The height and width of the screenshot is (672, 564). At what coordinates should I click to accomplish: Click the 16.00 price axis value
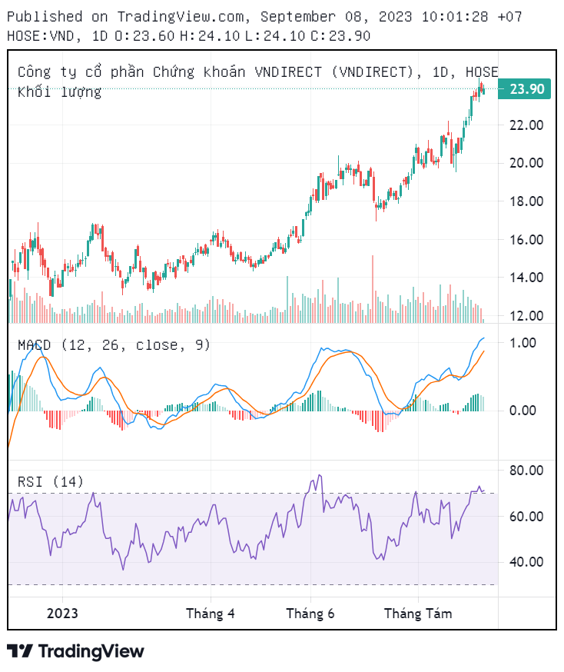pyautogui.click(x=526, y=240)
